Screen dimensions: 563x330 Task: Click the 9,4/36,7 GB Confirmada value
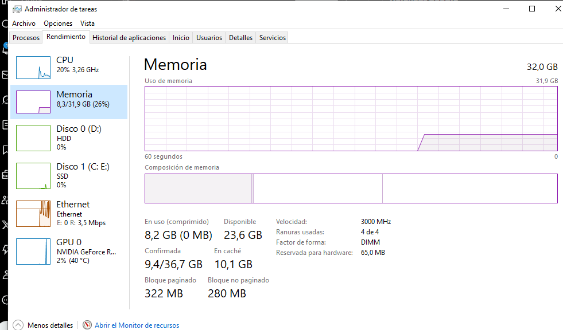pos(173,265)
